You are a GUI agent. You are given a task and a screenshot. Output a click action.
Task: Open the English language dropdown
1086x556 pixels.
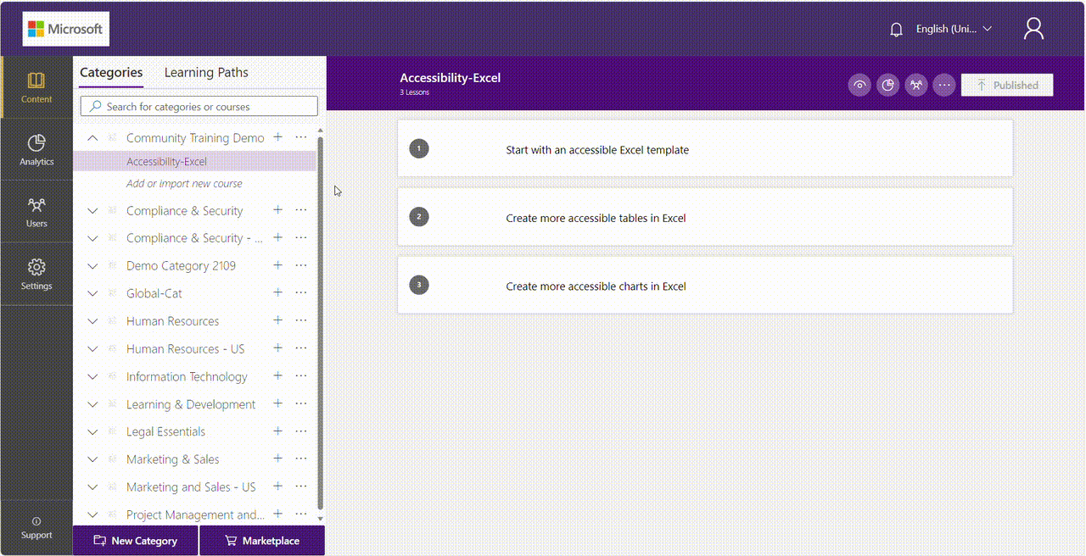pos(952,29)
